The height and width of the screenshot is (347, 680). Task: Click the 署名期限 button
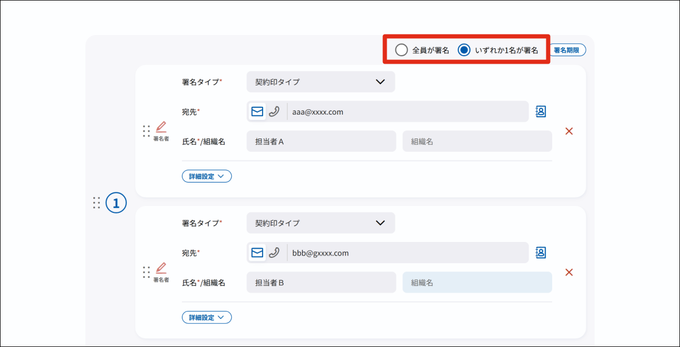click(x=566, y=50)
